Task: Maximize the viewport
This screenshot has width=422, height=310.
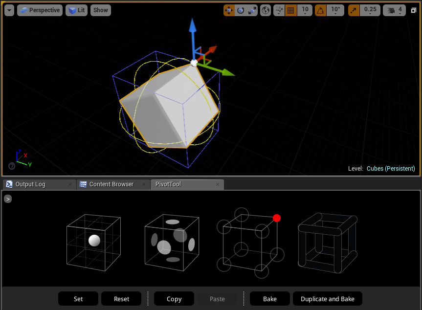Action: pos(413,10)
